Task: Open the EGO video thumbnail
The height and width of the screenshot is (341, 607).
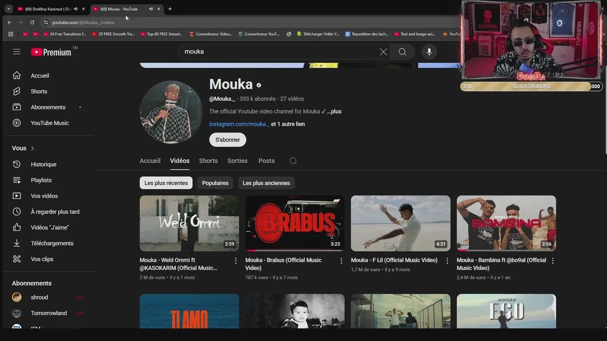Action: pos(506,311)
